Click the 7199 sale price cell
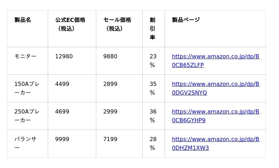Viewport: 279px width, 168px height. 110,139
